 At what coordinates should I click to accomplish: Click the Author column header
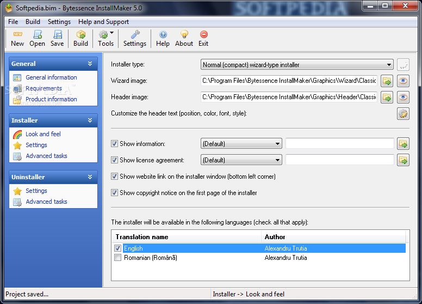pyautogui.click(x=333, y=237)
